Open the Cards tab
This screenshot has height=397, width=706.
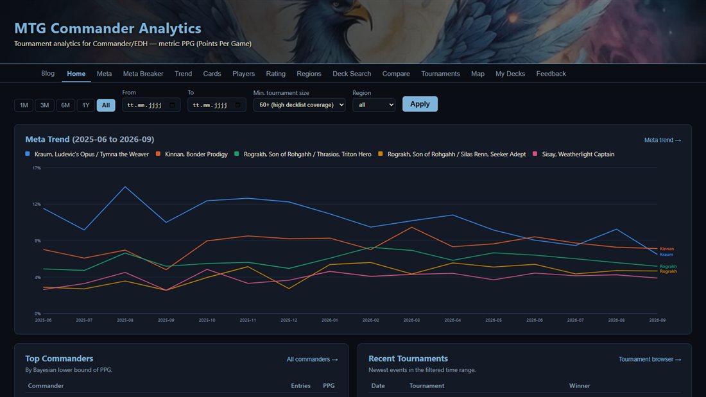[212, 74]
